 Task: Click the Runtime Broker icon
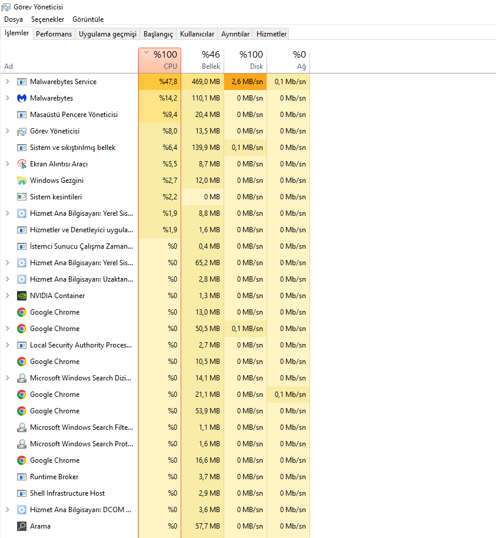pyautogui.click(x=22, y=477)
